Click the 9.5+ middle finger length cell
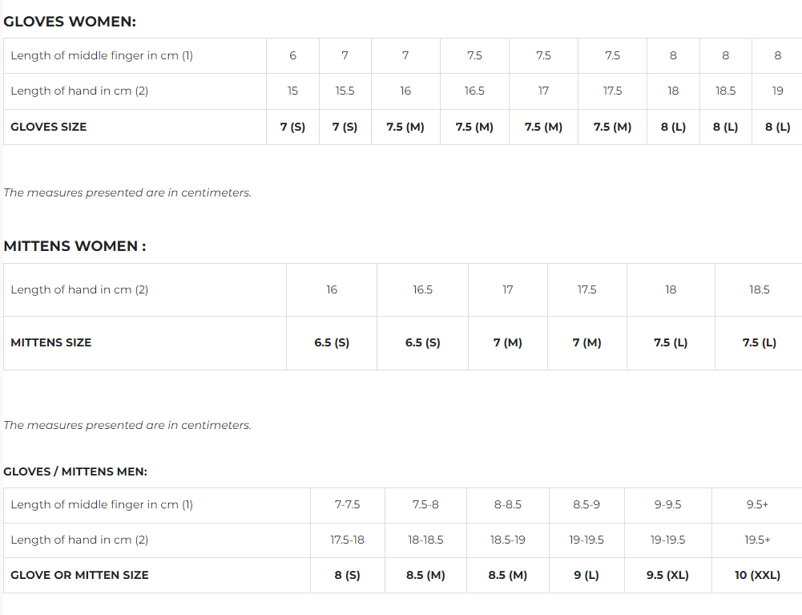This screenshot has width=802, height=615. point(757,504)
